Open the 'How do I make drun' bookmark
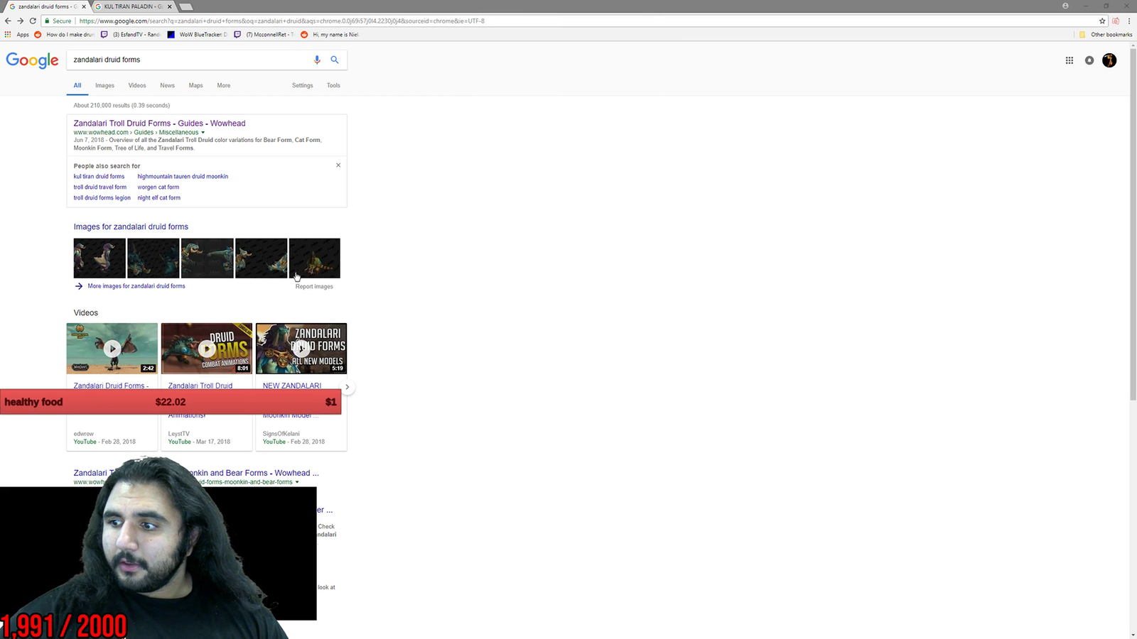 point(64,34)
